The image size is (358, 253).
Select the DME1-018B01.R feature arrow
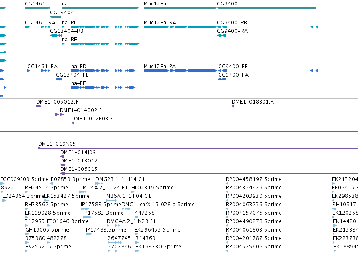pos(233,106)
